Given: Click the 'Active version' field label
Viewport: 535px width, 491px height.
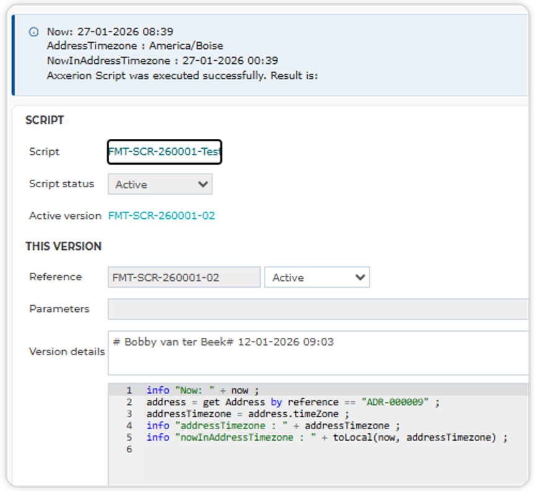Looking at the screenshot, I should pyautogui.click(x=65, y=216).
